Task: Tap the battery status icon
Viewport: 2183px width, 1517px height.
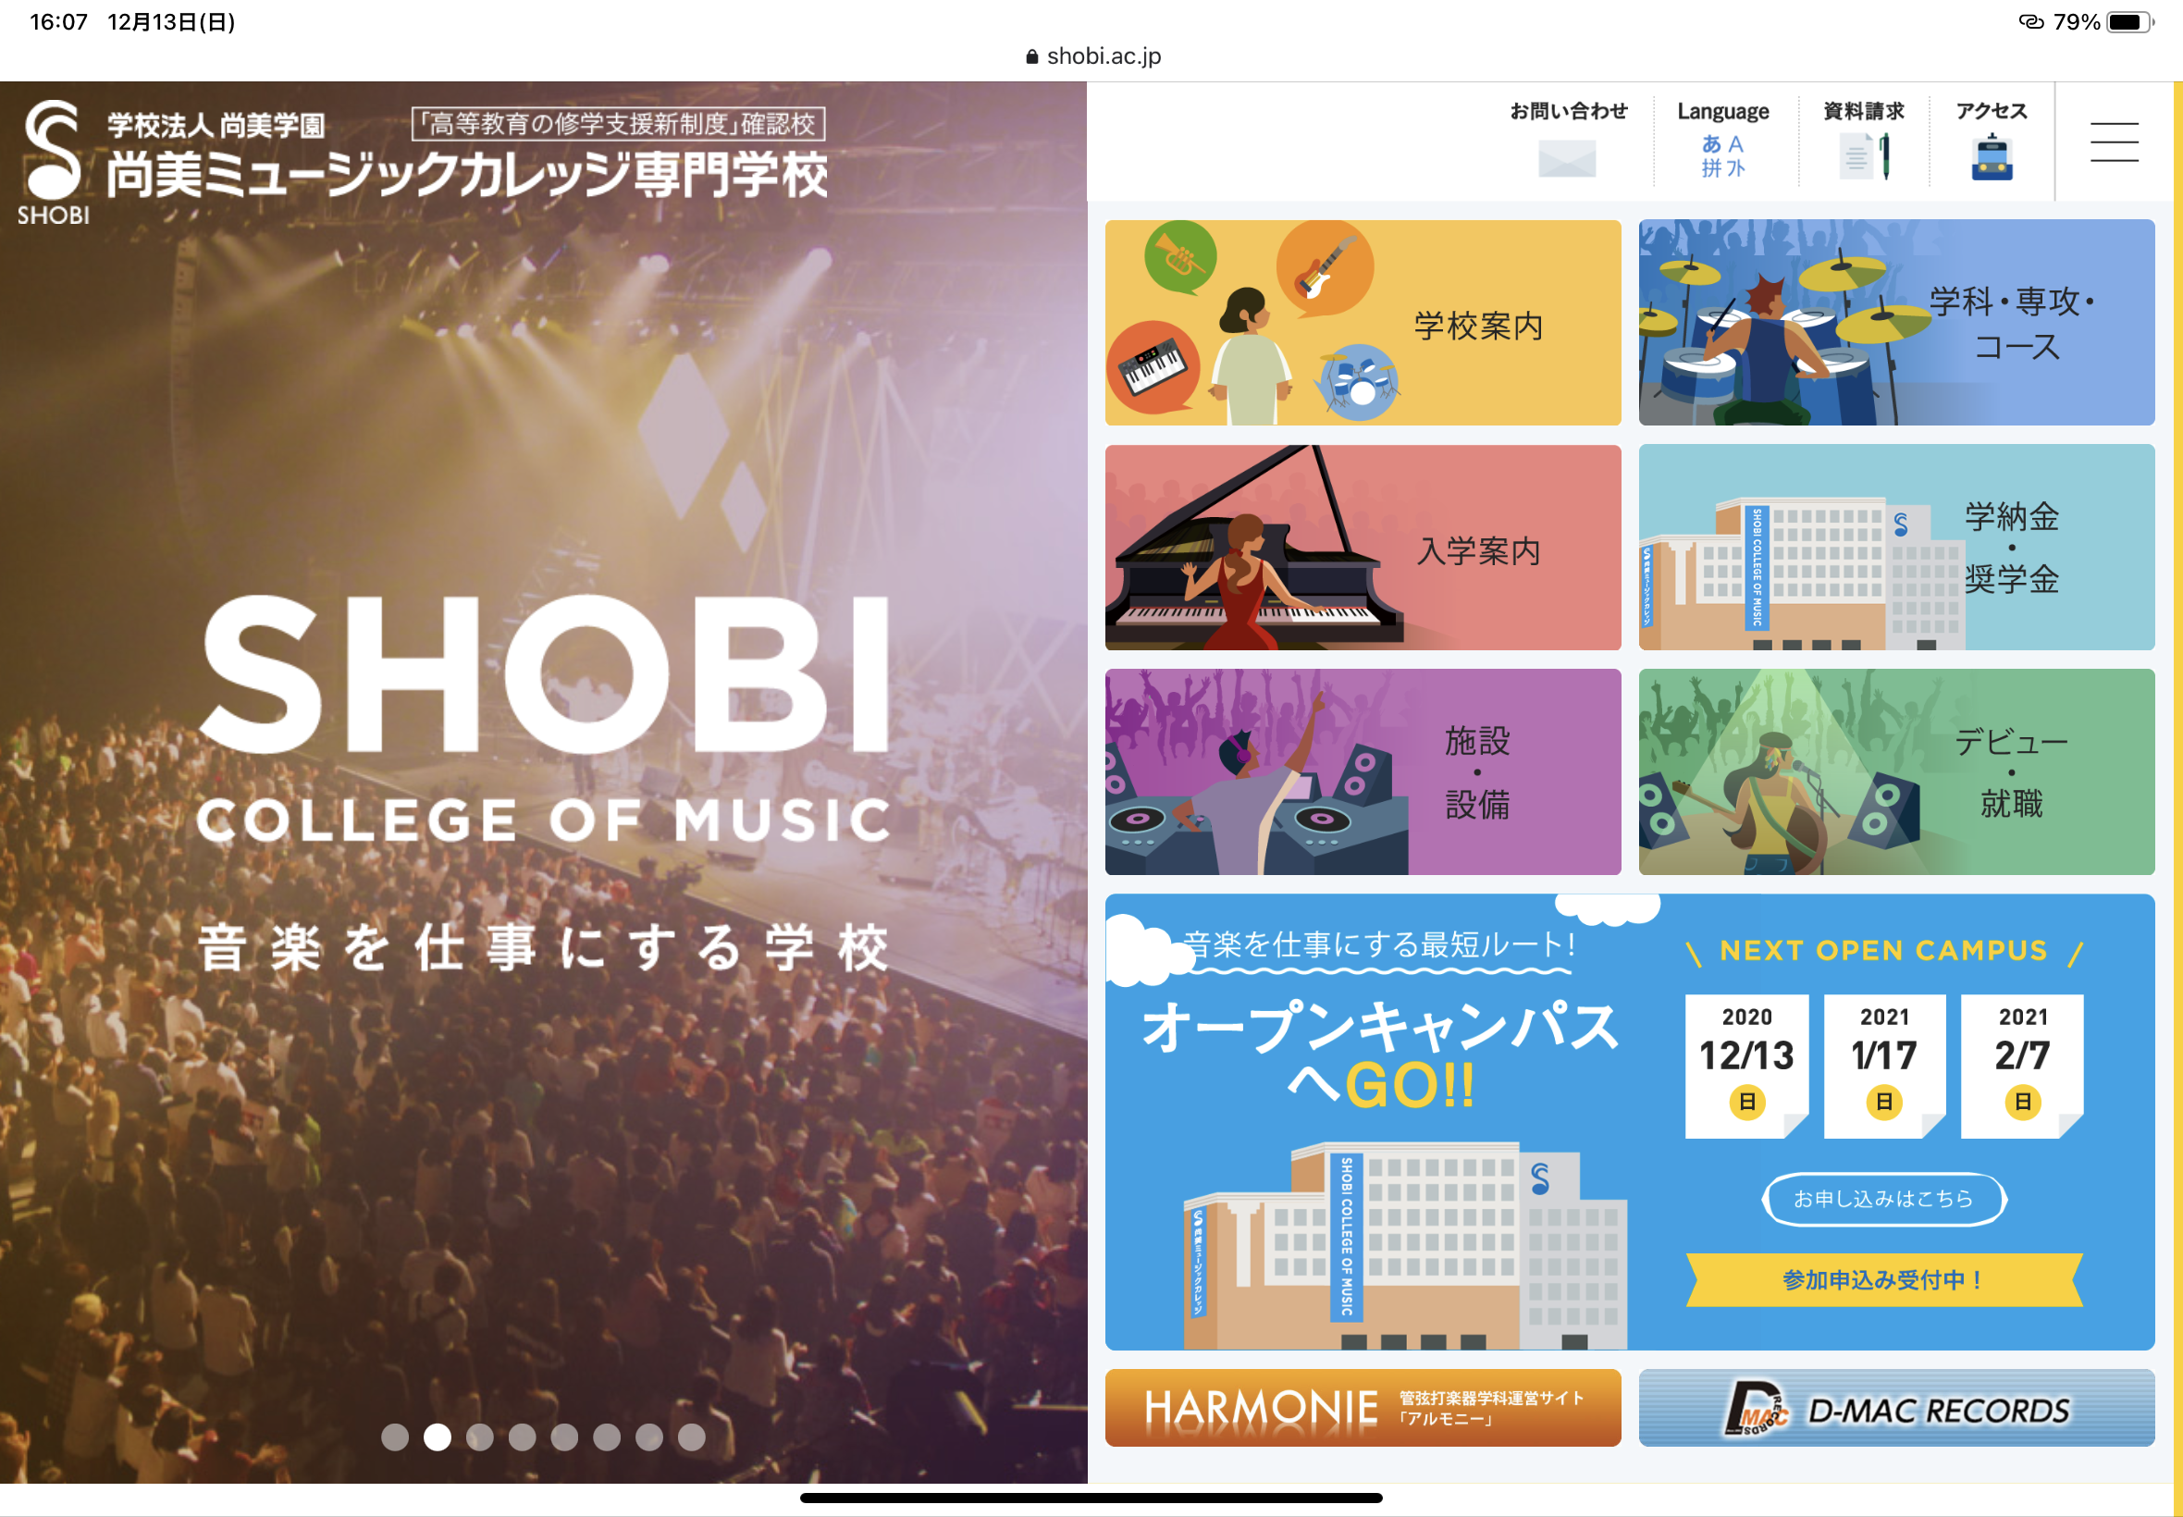Action: [x=2129, y=22]
